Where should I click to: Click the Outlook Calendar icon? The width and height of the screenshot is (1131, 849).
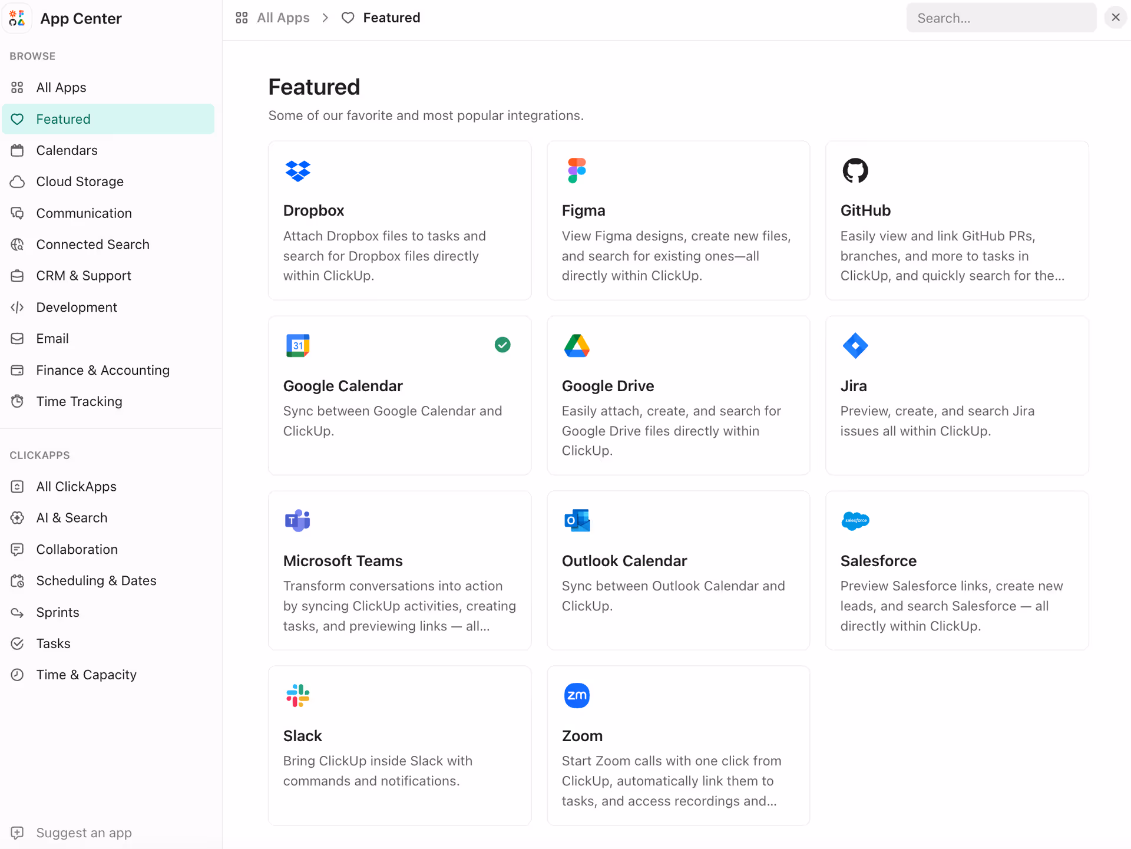[577, 520]
